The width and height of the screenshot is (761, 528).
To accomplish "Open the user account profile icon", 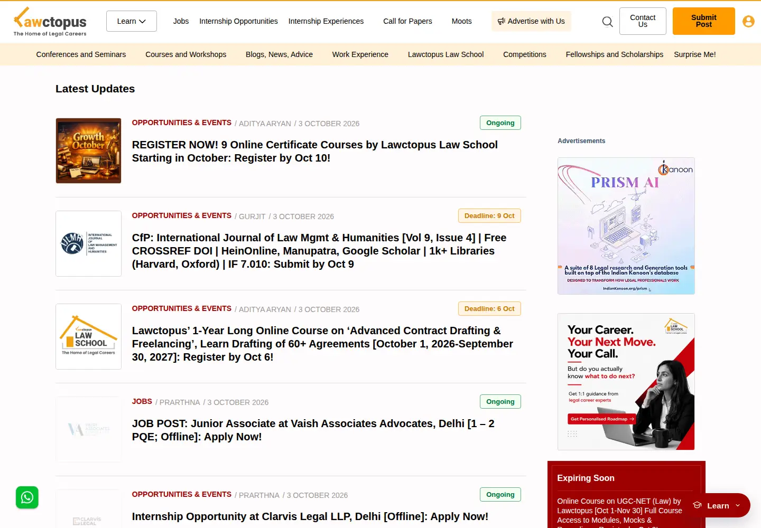I will (x=748, y=21).
